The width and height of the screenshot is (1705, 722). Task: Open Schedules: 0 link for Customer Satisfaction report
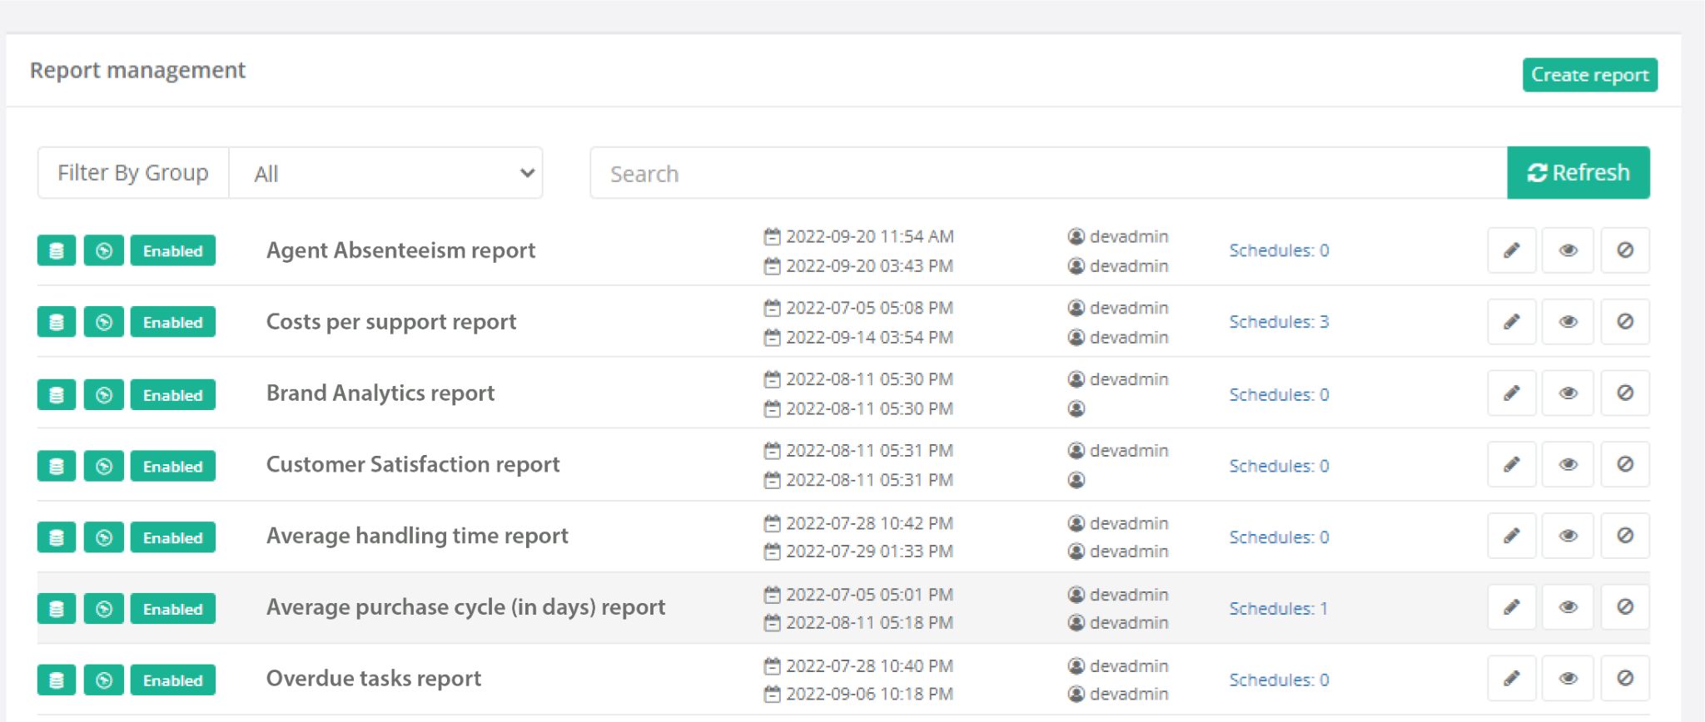[1279, 466]
